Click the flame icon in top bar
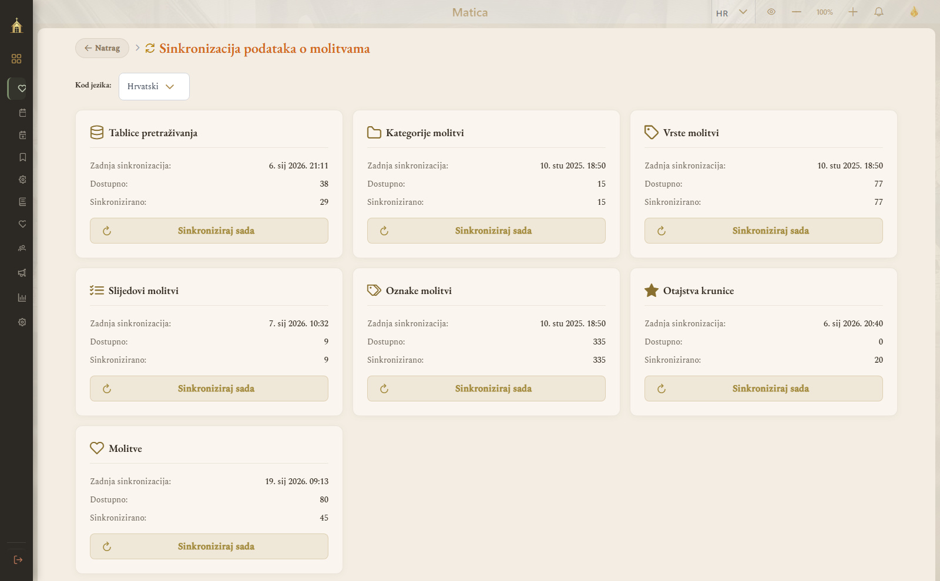 click(x=914, y=12)
